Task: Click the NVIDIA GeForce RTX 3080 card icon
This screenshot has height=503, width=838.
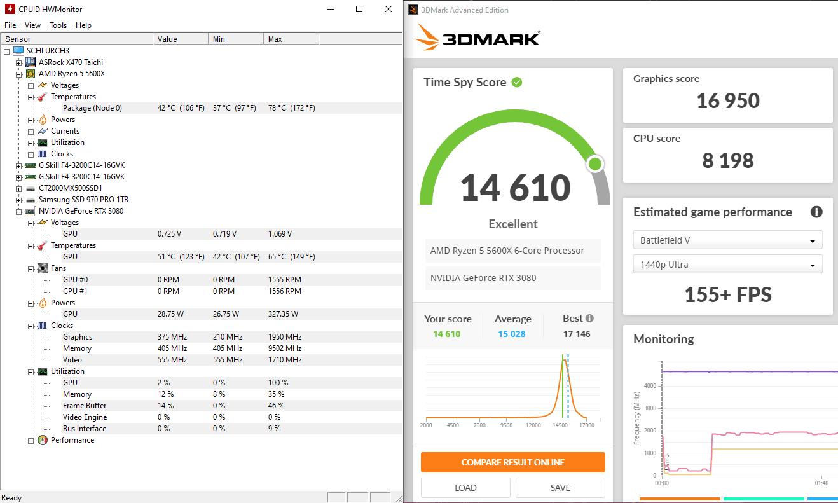Action: pos(31,210)
